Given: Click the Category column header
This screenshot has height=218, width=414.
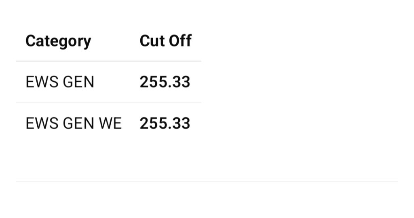Looking at the screenshot, I should pos(58,41).
